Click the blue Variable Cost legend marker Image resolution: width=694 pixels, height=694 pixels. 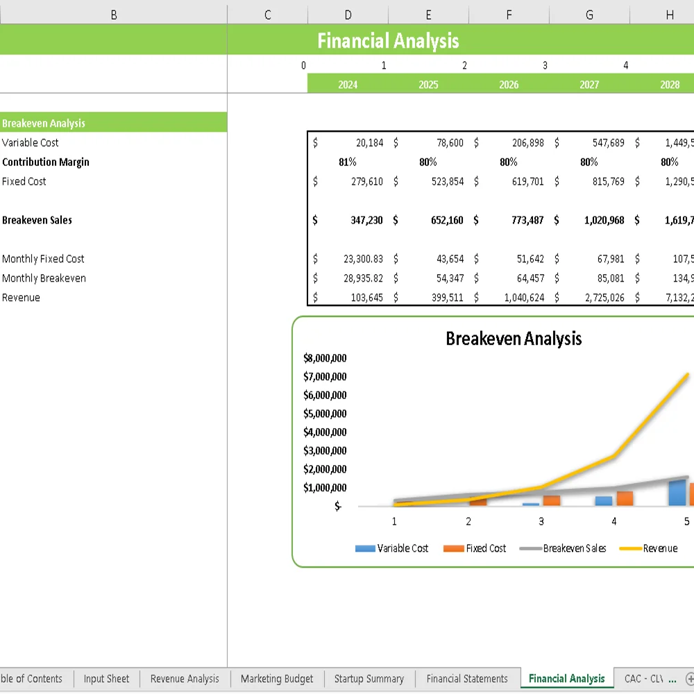pyautogui.click(x=364, y=548)
